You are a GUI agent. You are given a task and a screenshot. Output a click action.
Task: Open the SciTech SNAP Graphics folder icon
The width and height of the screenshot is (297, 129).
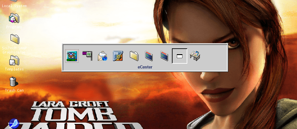[14, 39]
